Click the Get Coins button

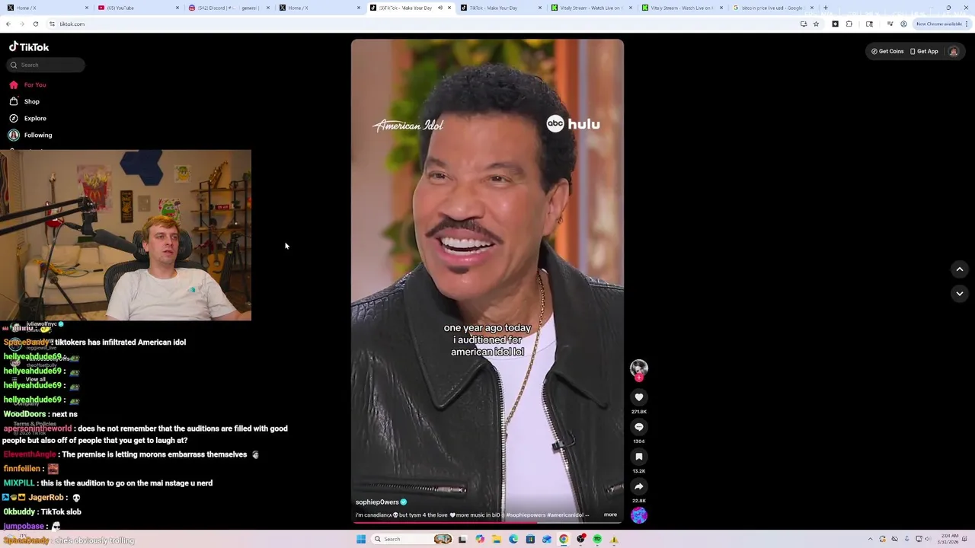click(x=887, y=51)
